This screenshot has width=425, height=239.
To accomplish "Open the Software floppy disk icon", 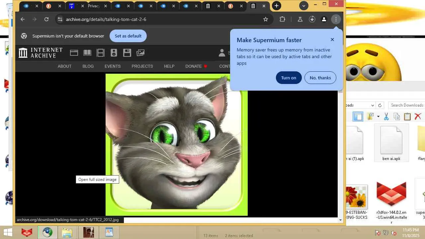I will coord(127,52).
